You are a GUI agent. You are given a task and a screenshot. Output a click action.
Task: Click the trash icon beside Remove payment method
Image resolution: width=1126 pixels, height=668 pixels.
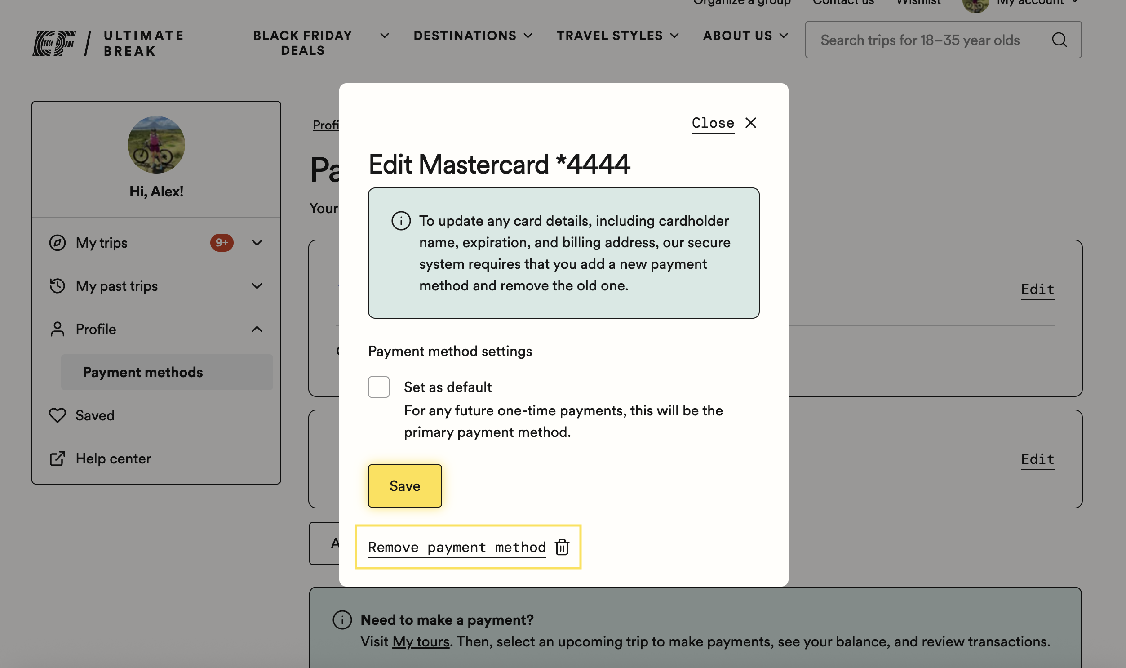point(562,547)
